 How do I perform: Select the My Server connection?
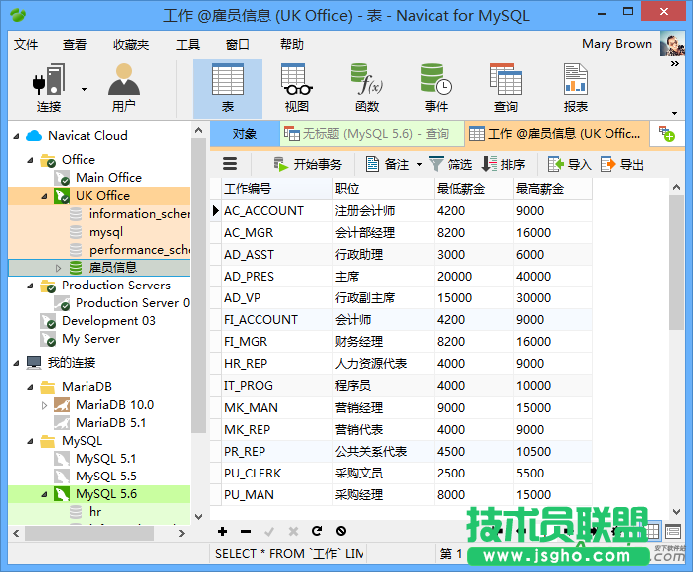point(91,339)
